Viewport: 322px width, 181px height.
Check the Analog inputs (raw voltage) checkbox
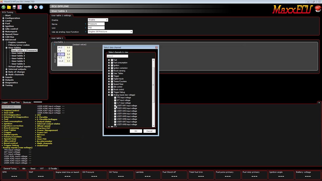pyautogui.click(x=112, y=95)
